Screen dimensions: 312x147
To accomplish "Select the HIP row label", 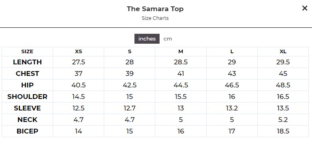I will coord(27,85).
